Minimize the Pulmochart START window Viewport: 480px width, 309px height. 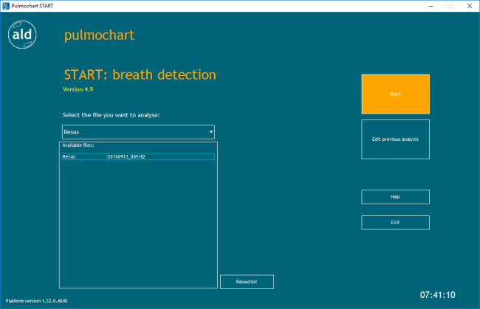point(428,5)
